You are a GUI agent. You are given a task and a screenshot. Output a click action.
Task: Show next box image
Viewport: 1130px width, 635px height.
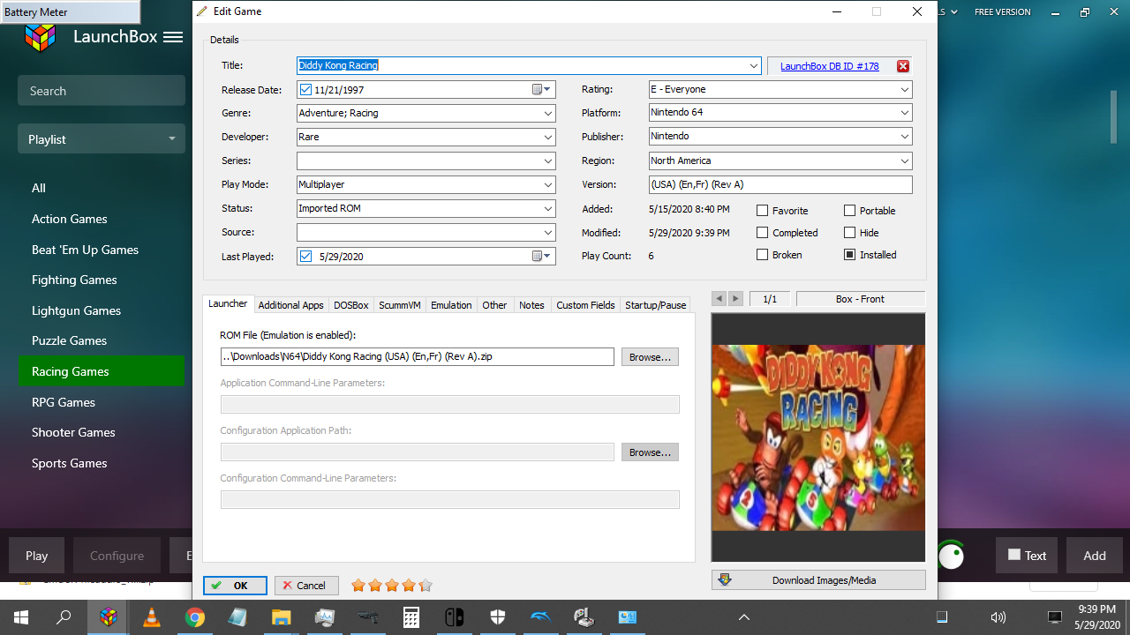point(735,299)
